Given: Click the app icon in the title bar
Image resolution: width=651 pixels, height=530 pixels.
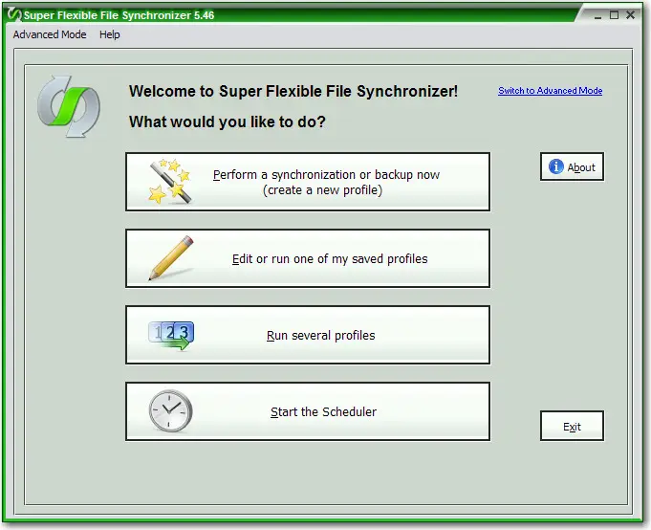Looking at the screenshot, I should (13, 14).
